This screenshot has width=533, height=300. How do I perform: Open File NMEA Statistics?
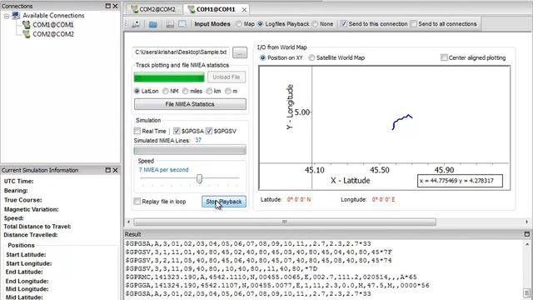(x=190, y=104)
